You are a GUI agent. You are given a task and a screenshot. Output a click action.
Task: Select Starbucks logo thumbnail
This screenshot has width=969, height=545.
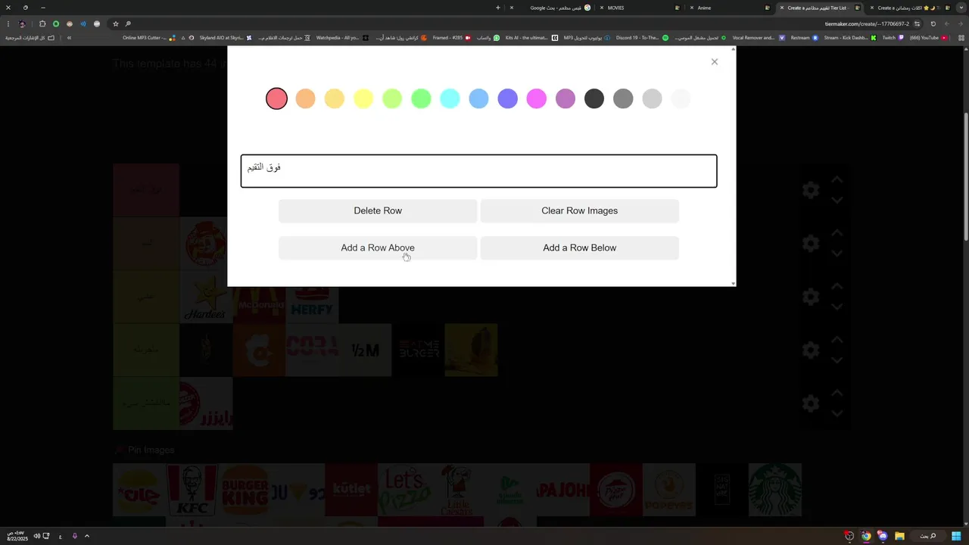775,490
